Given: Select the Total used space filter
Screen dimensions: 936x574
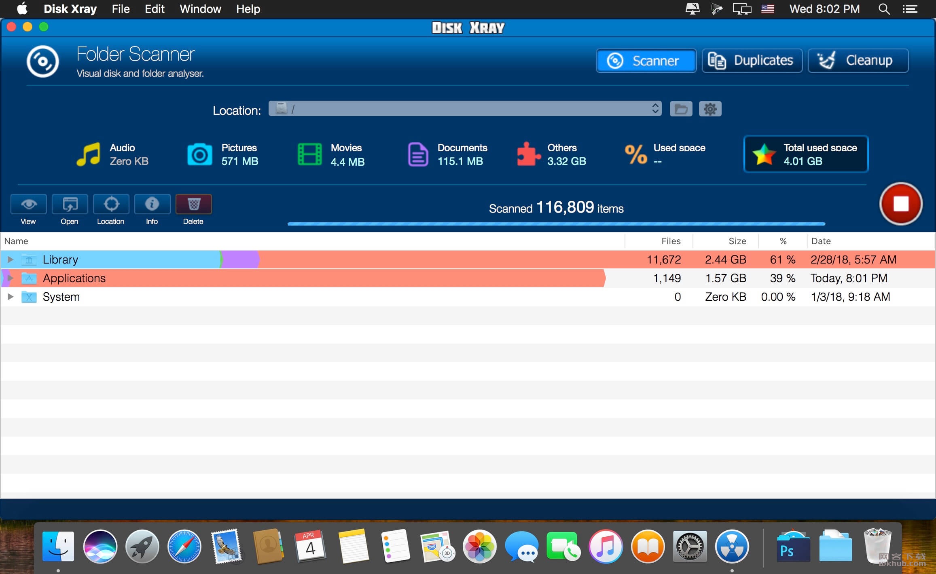Looking at the screenshot, I should point(805,154).
